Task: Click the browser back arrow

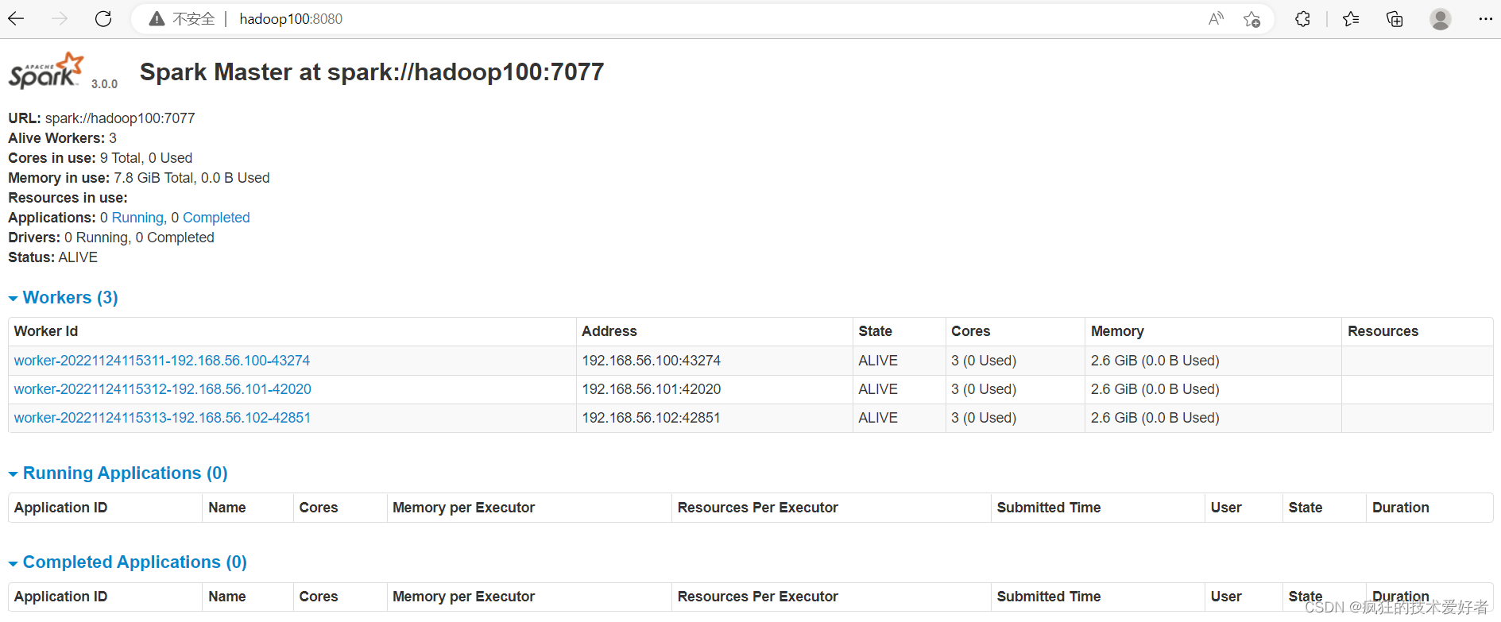Action: [x=16, y=19]
